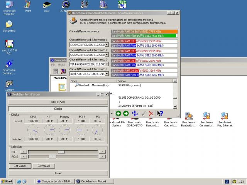Click the Valore column header
The width and height of the screenshot is (247, 185).
click(x=145, y=81)
